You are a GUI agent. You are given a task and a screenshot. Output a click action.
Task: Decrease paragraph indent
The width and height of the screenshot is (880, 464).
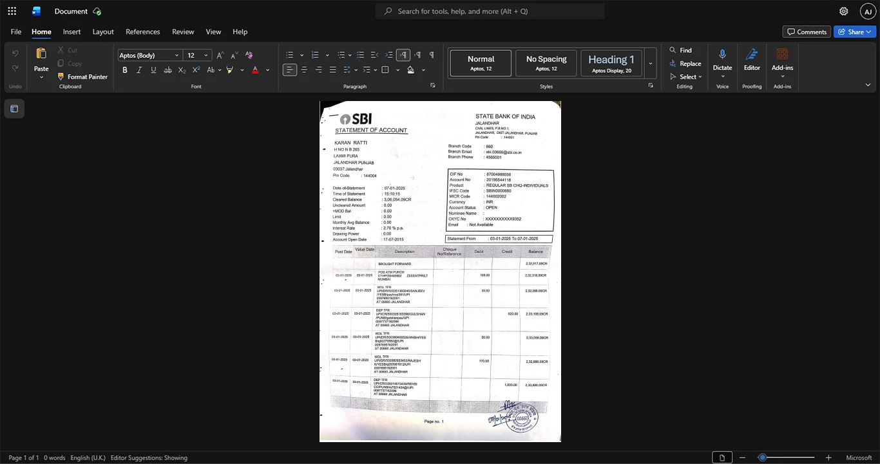tap(375, 55)
